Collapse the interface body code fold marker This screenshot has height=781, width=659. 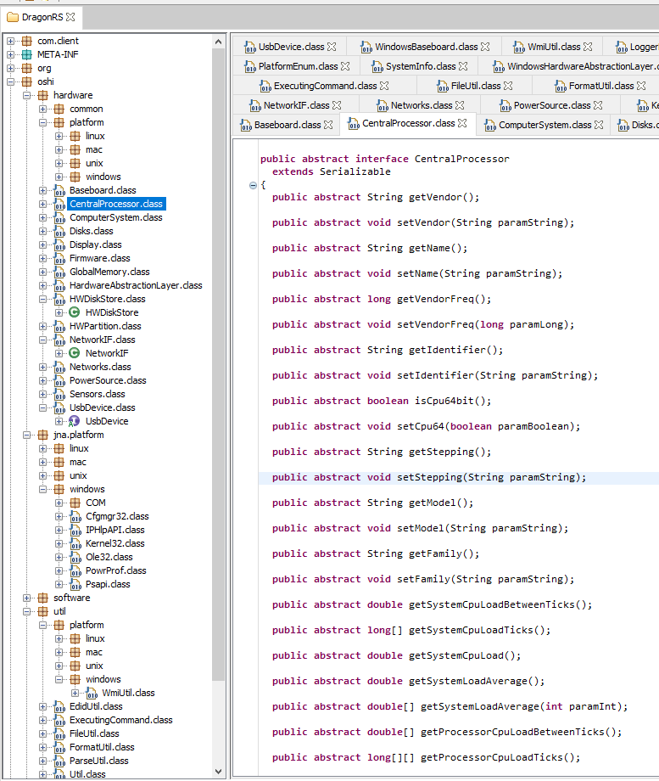(x=253, y=185)
